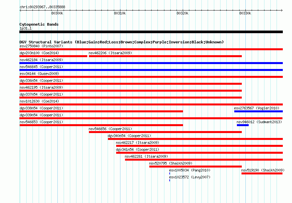Click the dgv337n54 (Cooper2011) label

tap(41, 94)
